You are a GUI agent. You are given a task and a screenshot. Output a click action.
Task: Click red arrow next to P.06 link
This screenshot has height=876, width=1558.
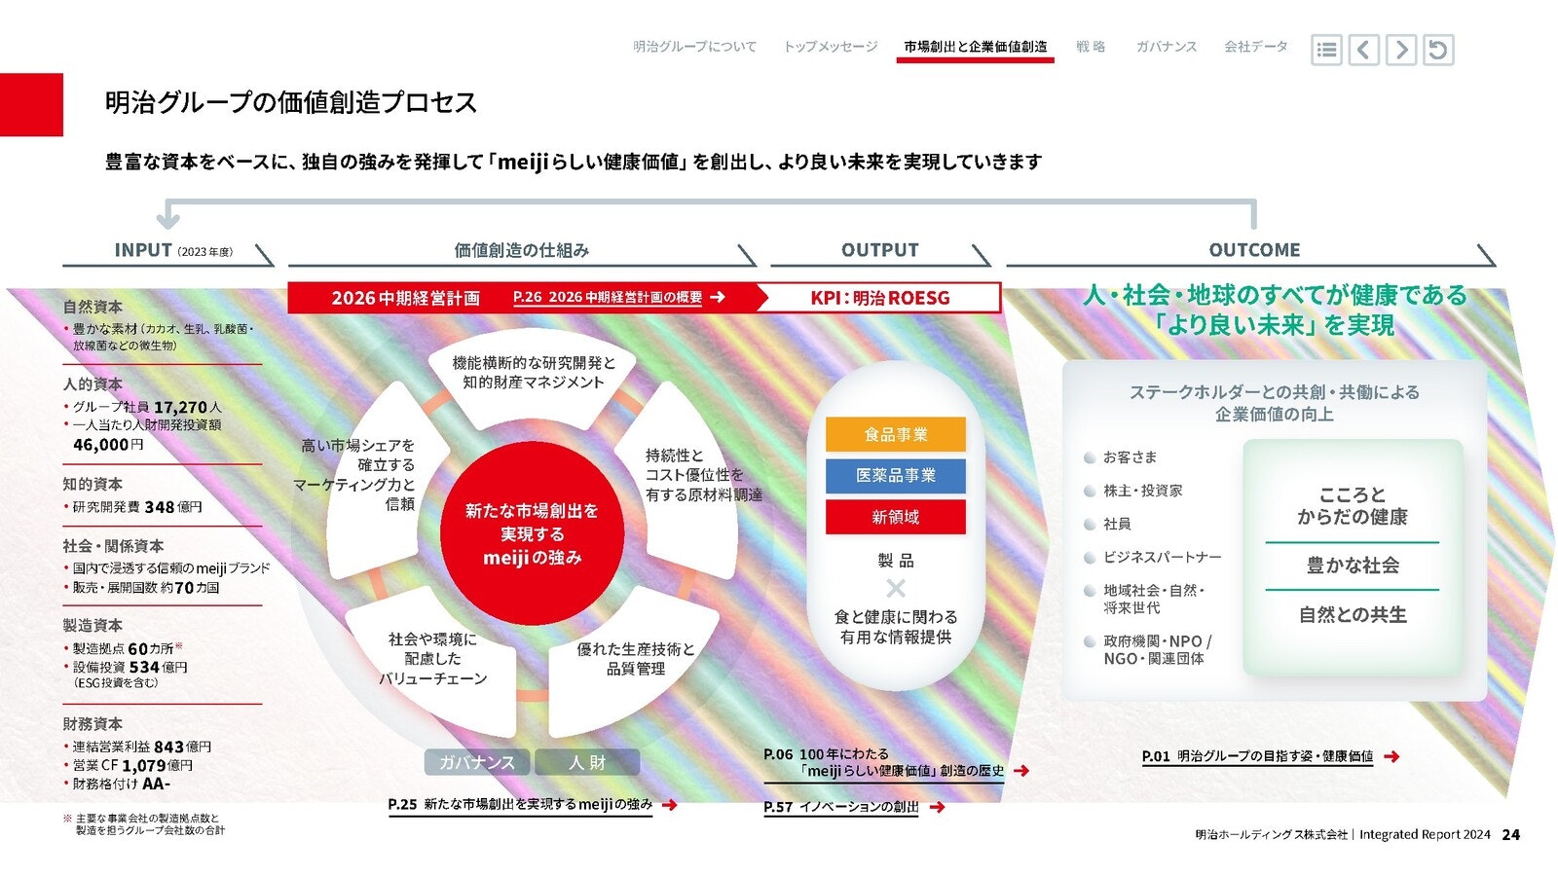pos(1021,771)
